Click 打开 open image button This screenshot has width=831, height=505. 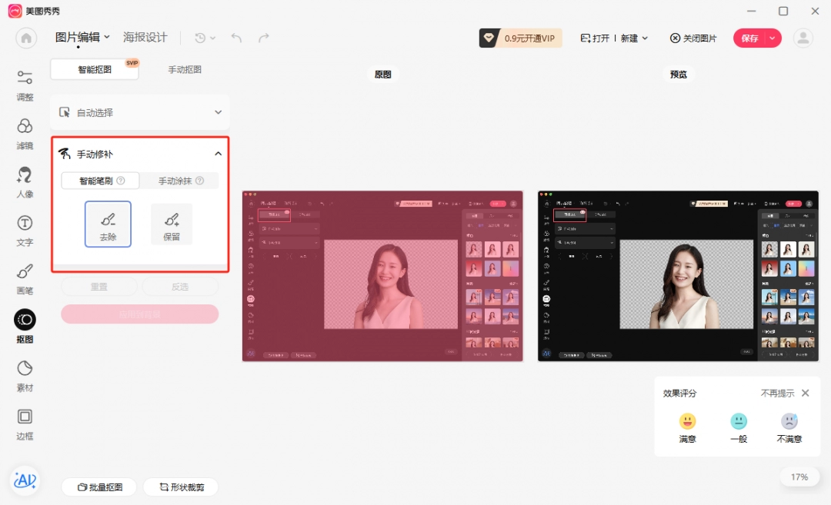coord(595,38)
